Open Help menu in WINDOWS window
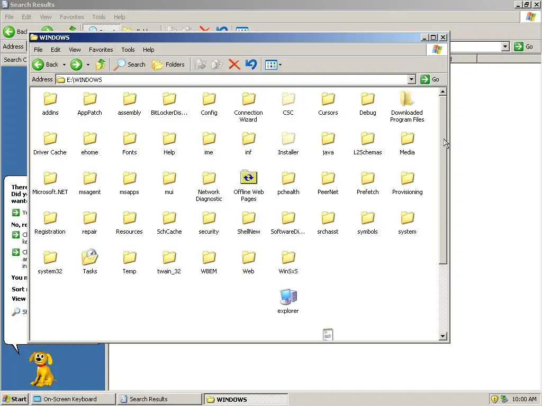542x406 pixels. [149, 50]
